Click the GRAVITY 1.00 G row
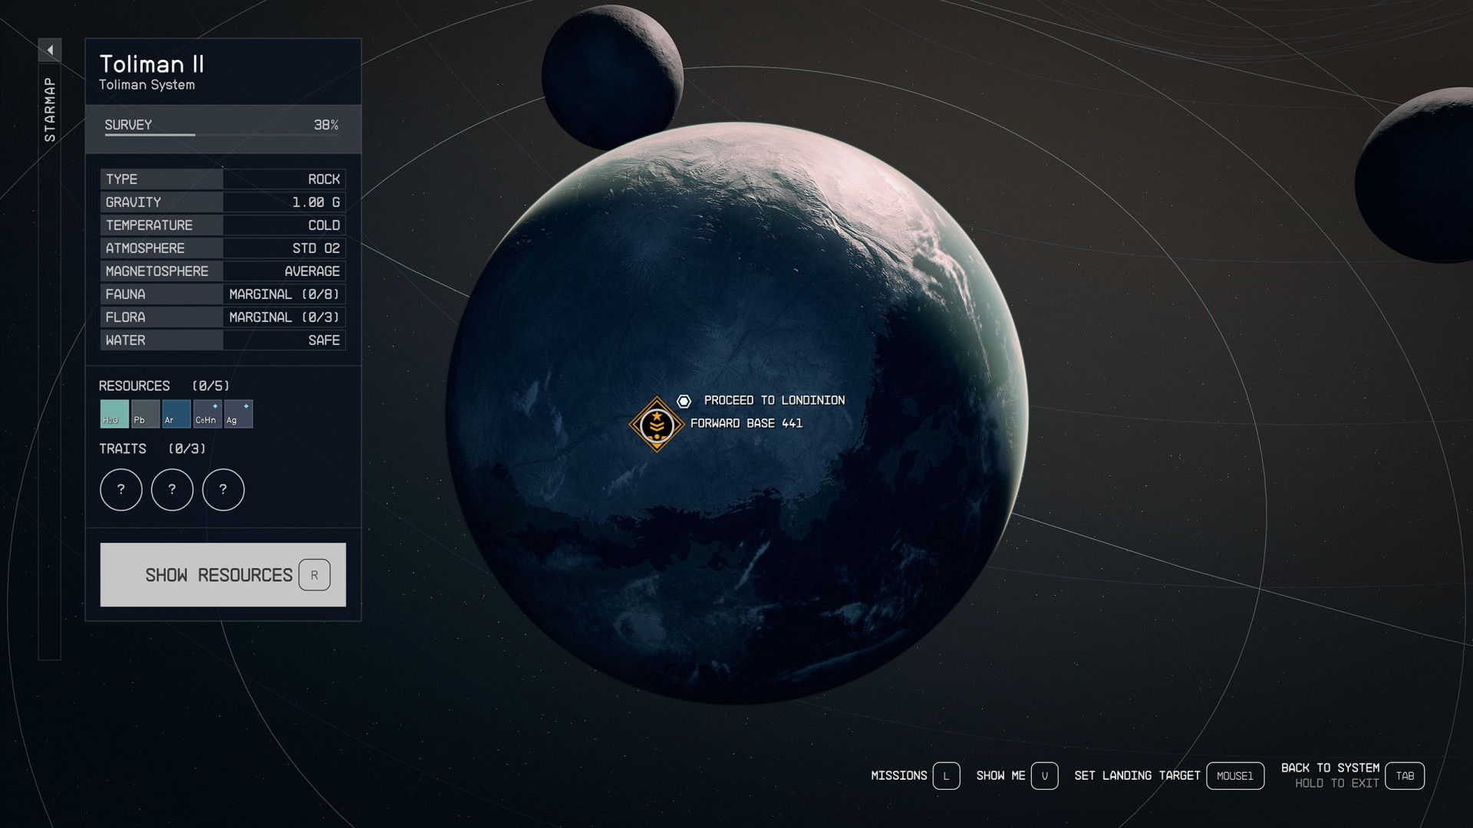 (x=223, y=202)
